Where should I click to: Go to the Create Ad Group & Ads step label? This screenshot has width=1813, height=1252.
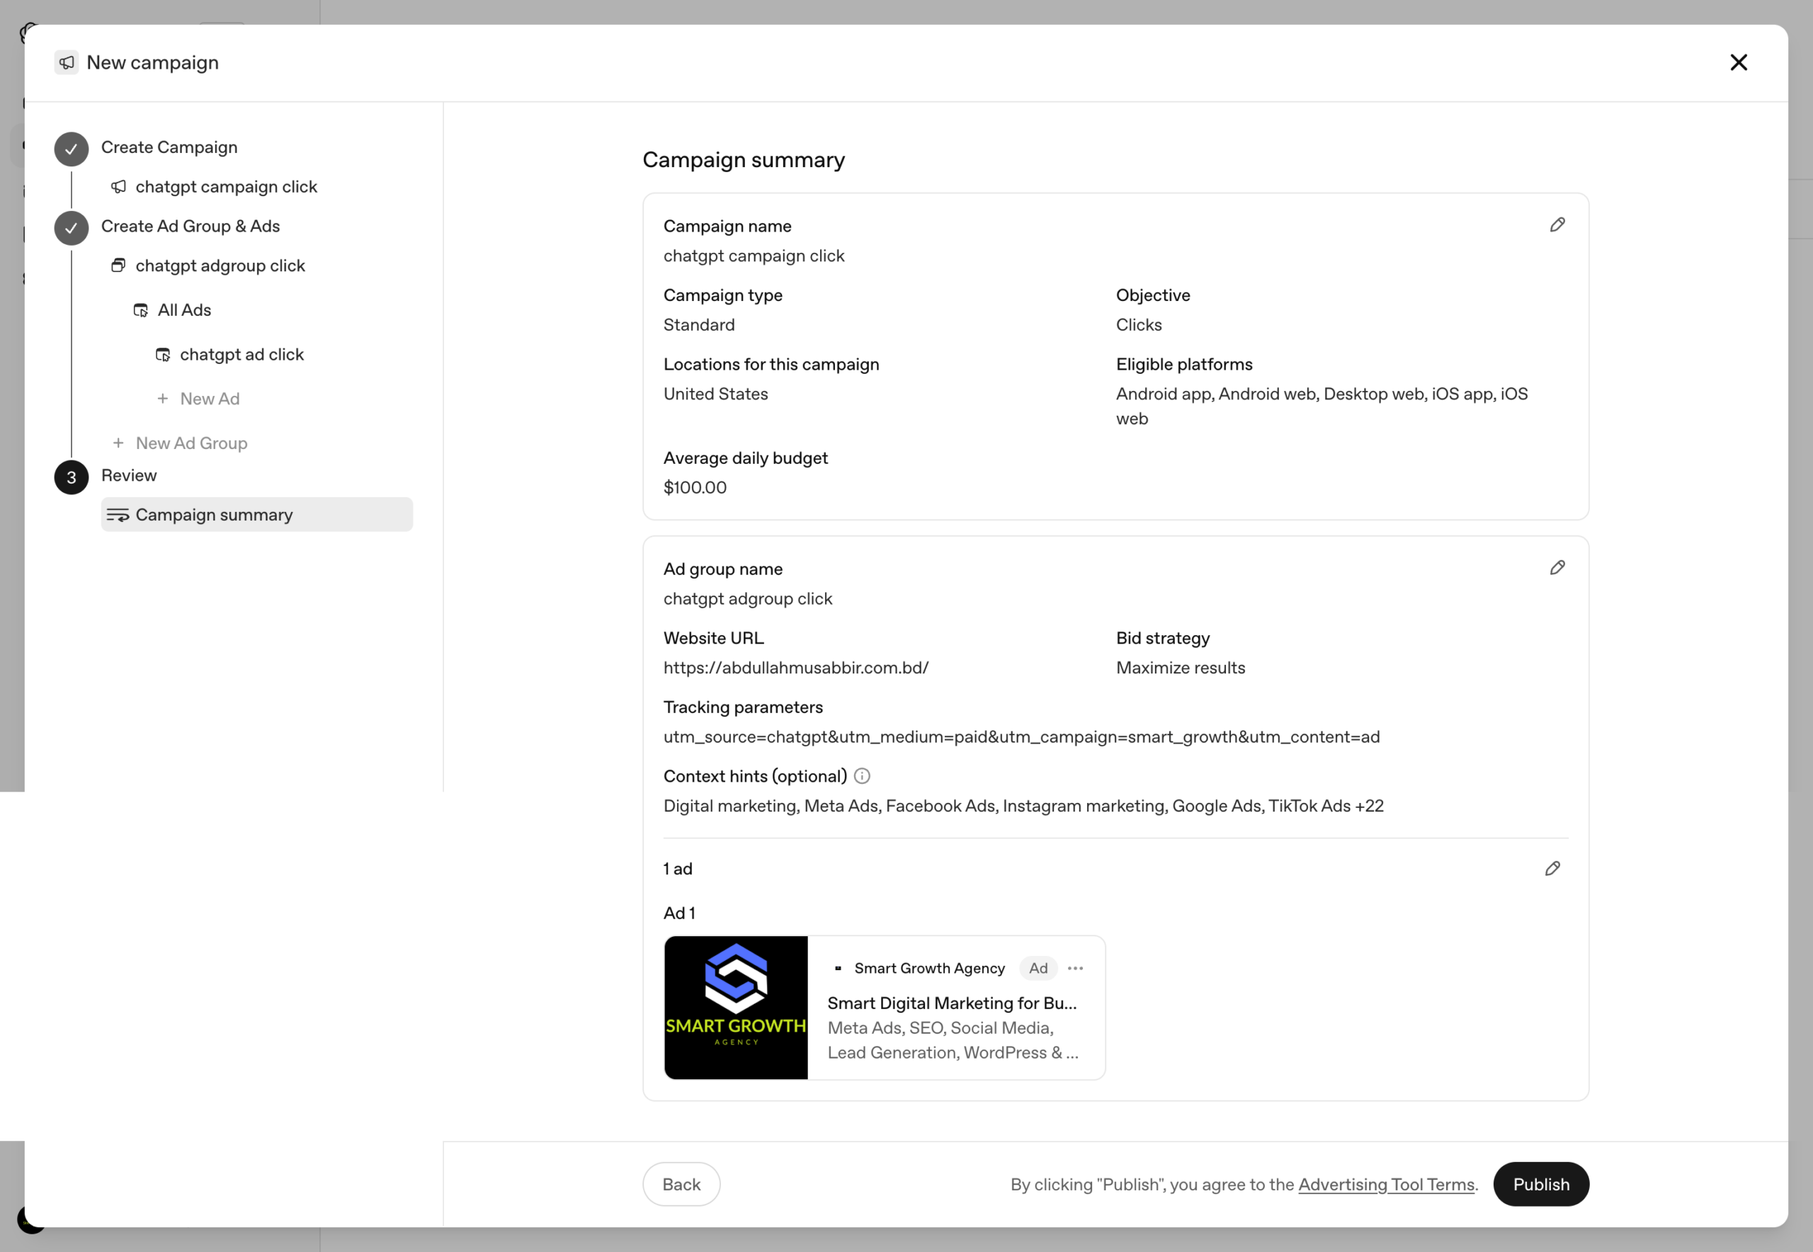coord(191,226)
